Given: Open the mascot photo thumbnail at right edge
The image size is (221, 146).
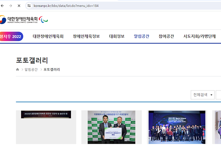Looking at the screenshot, I should [217, 127].
